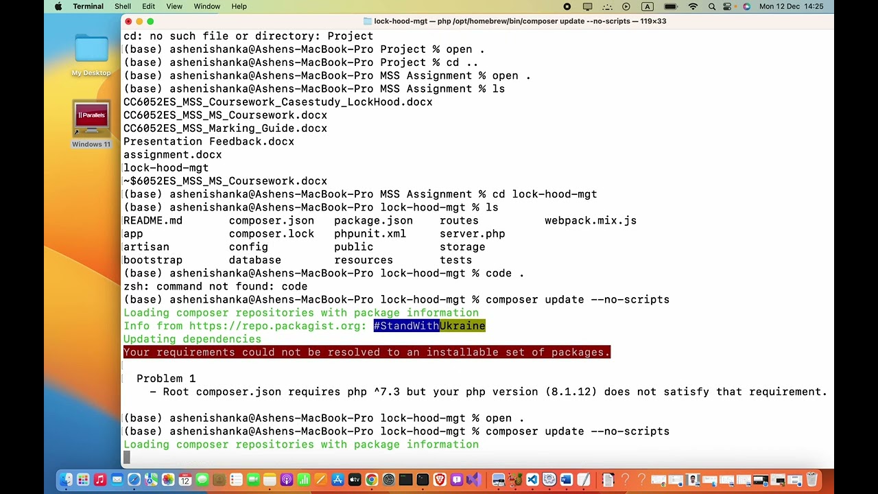Open Calendar showing date 12
Screen dimensions: 878x494
(x=185, y=480)
